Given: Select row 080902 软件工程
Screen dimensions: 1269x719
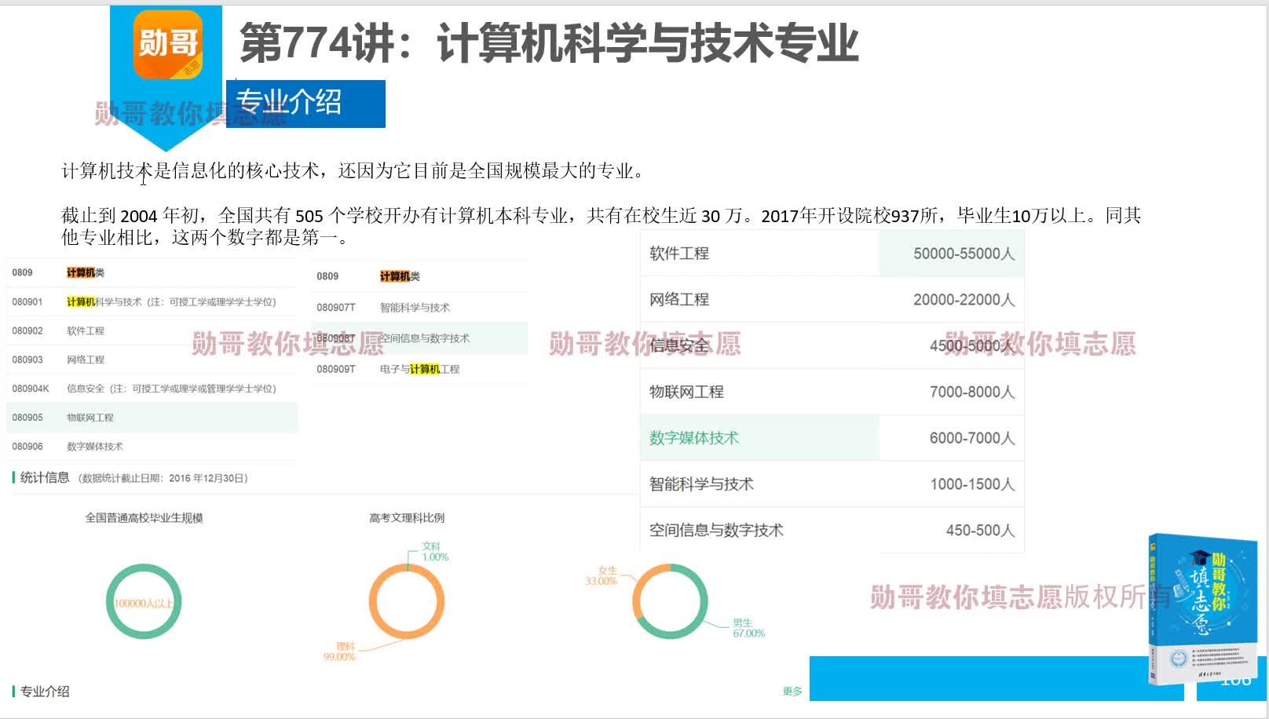Looking at the screenshot, I should pos(152,331).
